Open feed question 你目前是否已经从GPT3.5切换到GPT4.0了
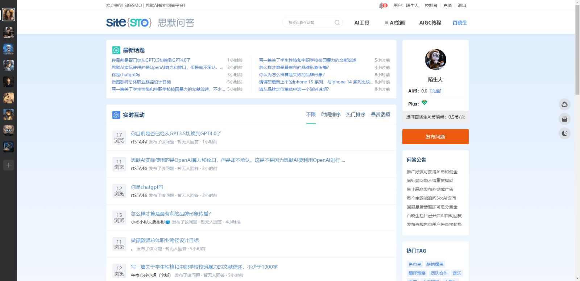The image size is (580, 281). tap(176, 133)
